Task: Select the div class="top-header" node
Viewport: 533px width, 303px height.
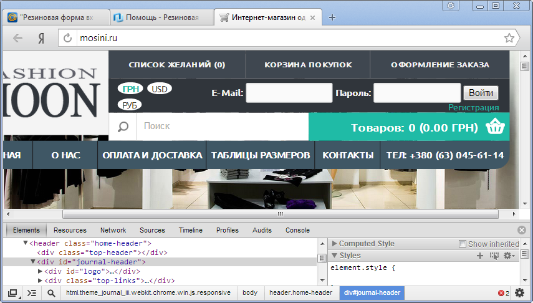Action: (x=102, y=252)
